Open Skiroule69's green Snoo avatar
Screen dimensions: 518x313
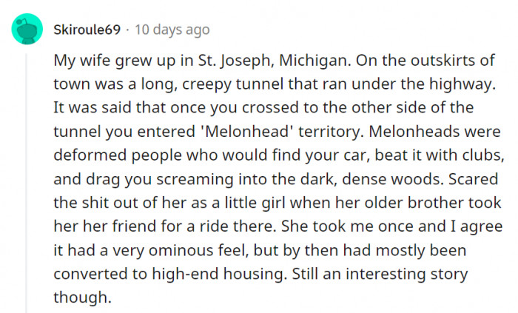(27, 29)
